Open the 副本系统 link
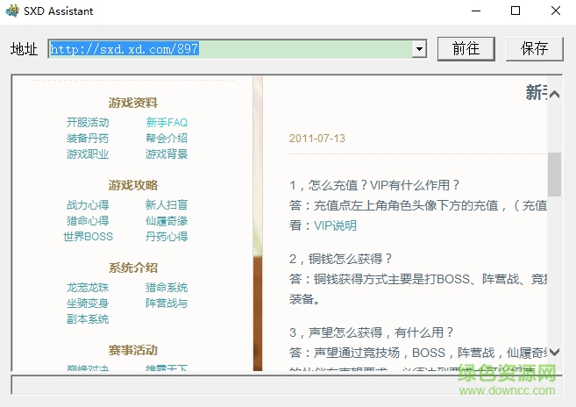The width and height of the screenshot is (576, 407). click(88, 319)
